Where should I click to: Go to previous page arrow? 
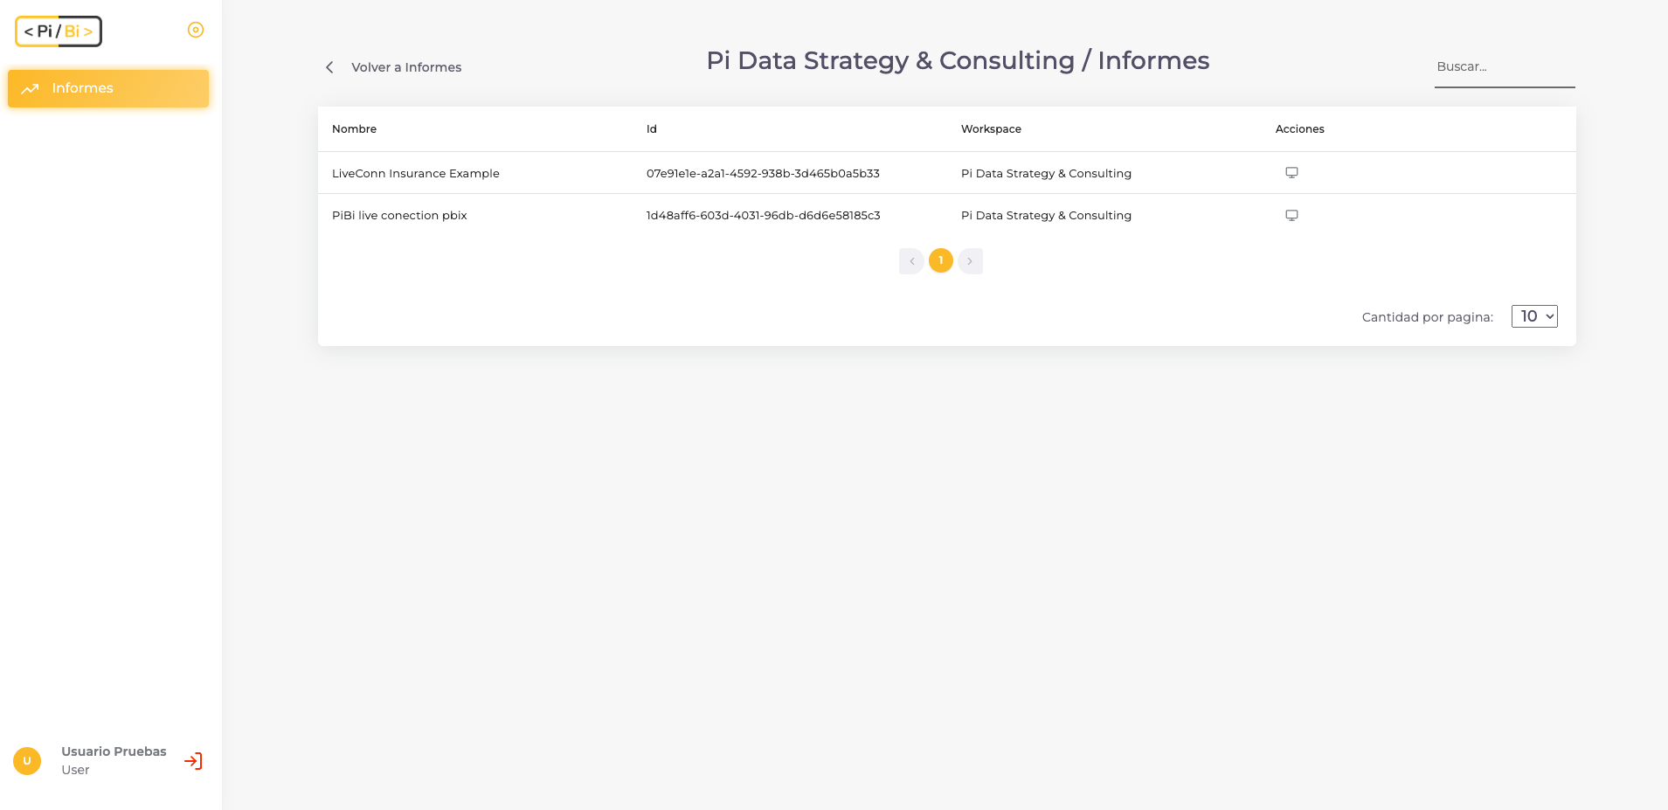click(x=911, y=261)
